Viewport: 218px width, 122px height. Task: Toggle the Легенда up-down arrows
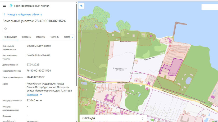point(142,118)
